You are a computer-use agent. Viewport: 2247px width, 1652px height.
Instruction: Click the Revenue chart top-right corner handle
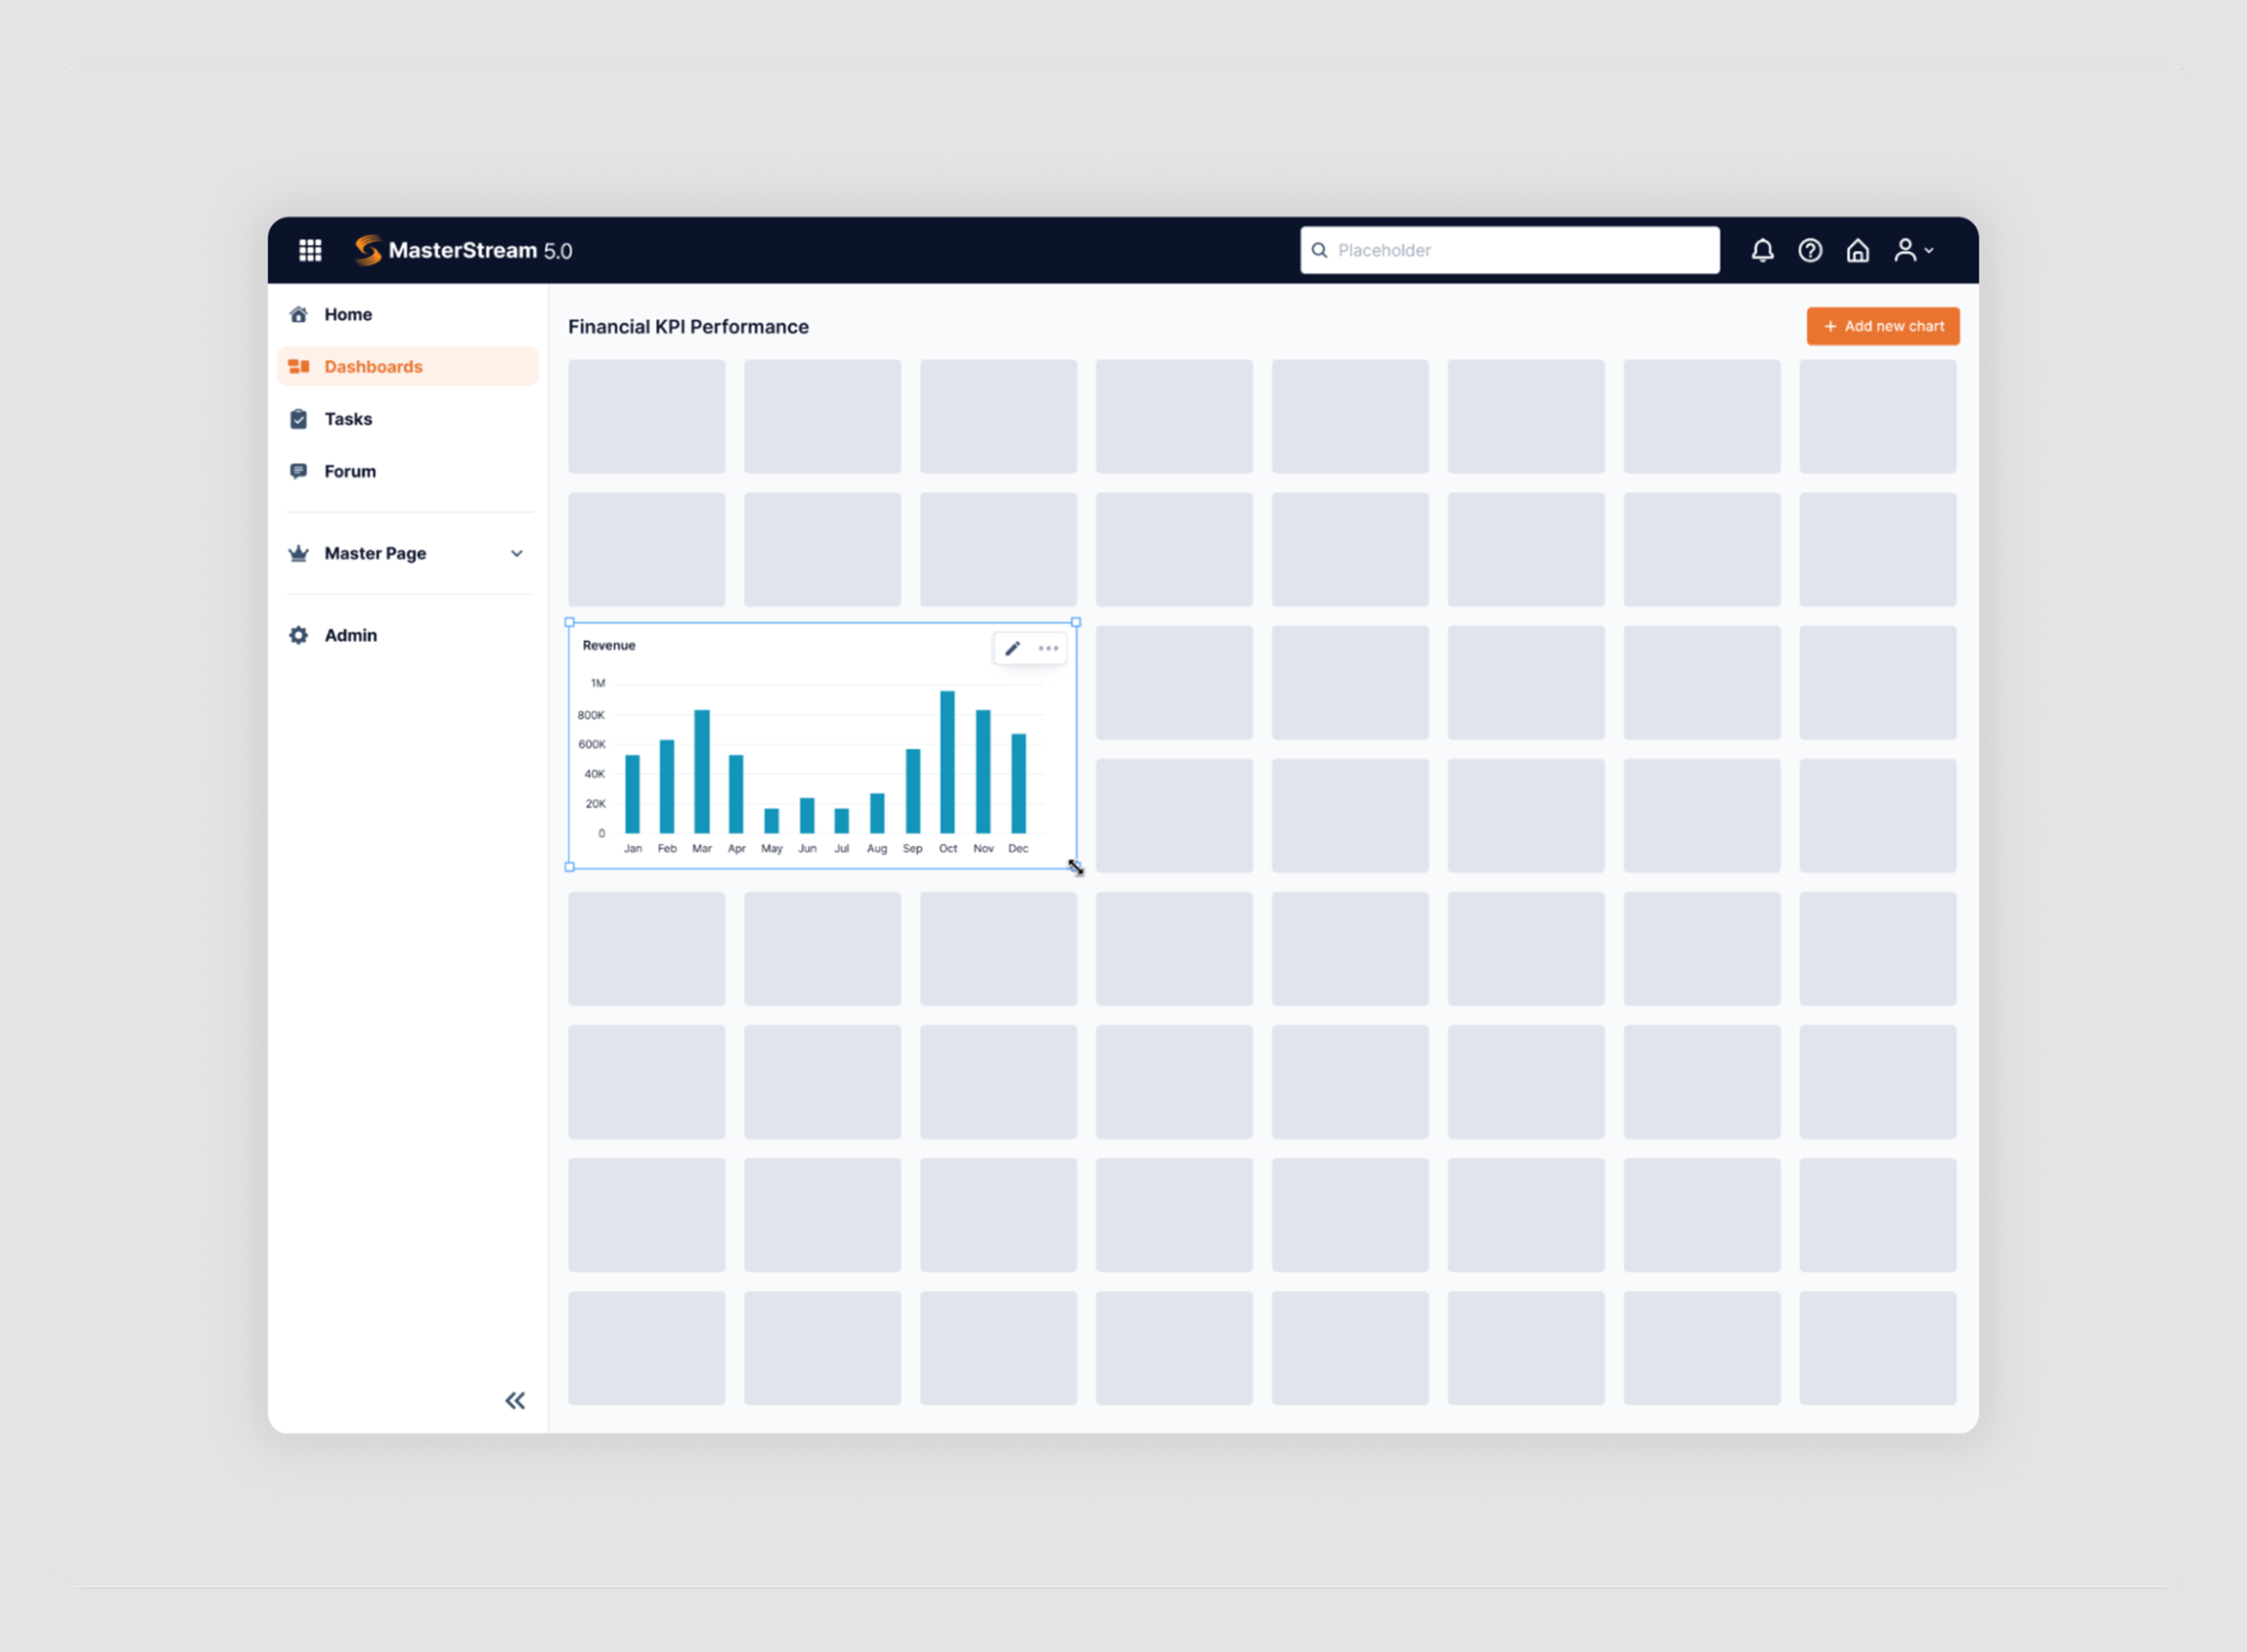pyautogui.click(x=1076, y=622)
